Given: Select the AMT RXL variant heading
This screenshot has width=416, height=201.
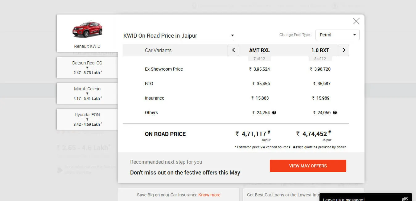Looking at the screenshot, I should tap(259, 50).
